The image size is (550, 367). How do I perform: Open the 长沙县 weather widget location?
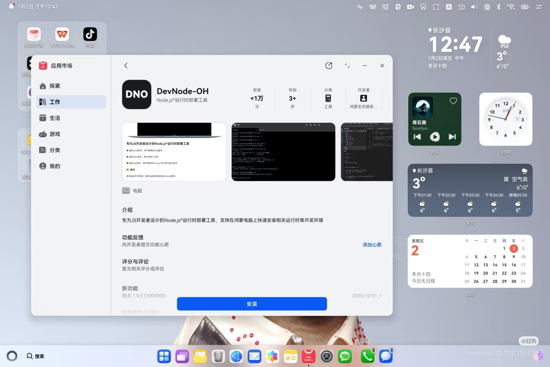tap(423, 171)
